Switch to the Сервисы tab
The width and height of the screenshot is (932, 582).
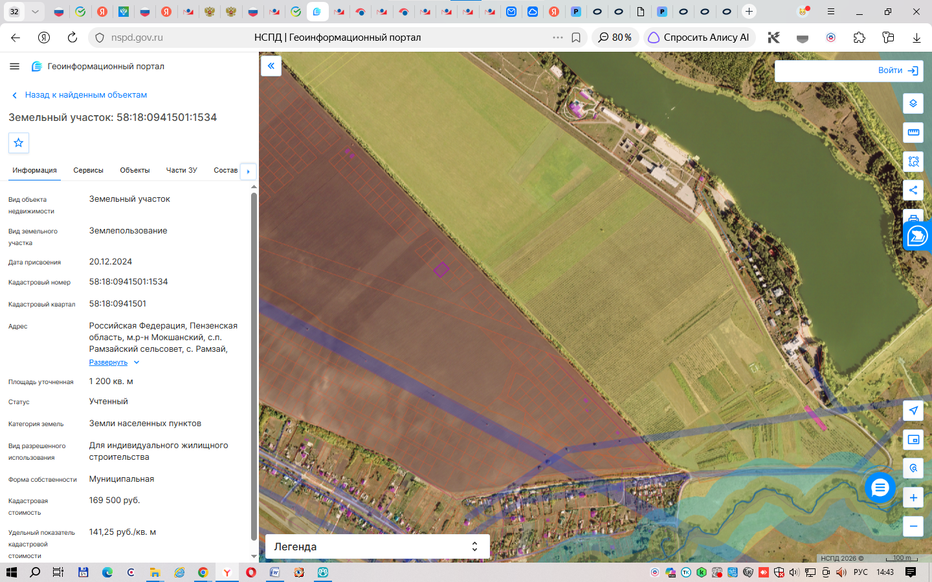[x=88, y=170]
